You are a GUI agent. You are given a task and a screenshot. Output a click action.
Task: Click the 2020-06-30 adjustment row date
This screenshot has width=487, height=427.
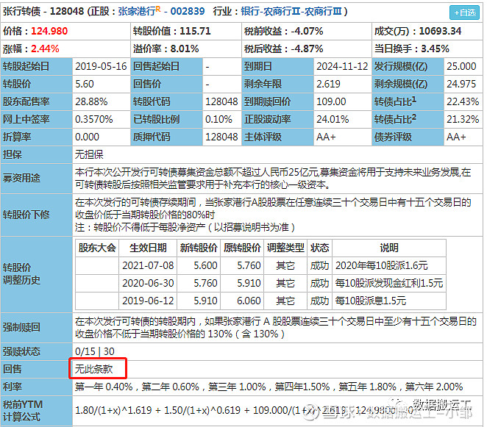(148, 284)
